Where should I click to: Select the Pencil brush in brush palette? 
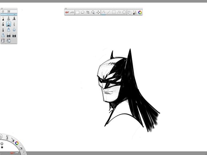(x=3, y=19)
